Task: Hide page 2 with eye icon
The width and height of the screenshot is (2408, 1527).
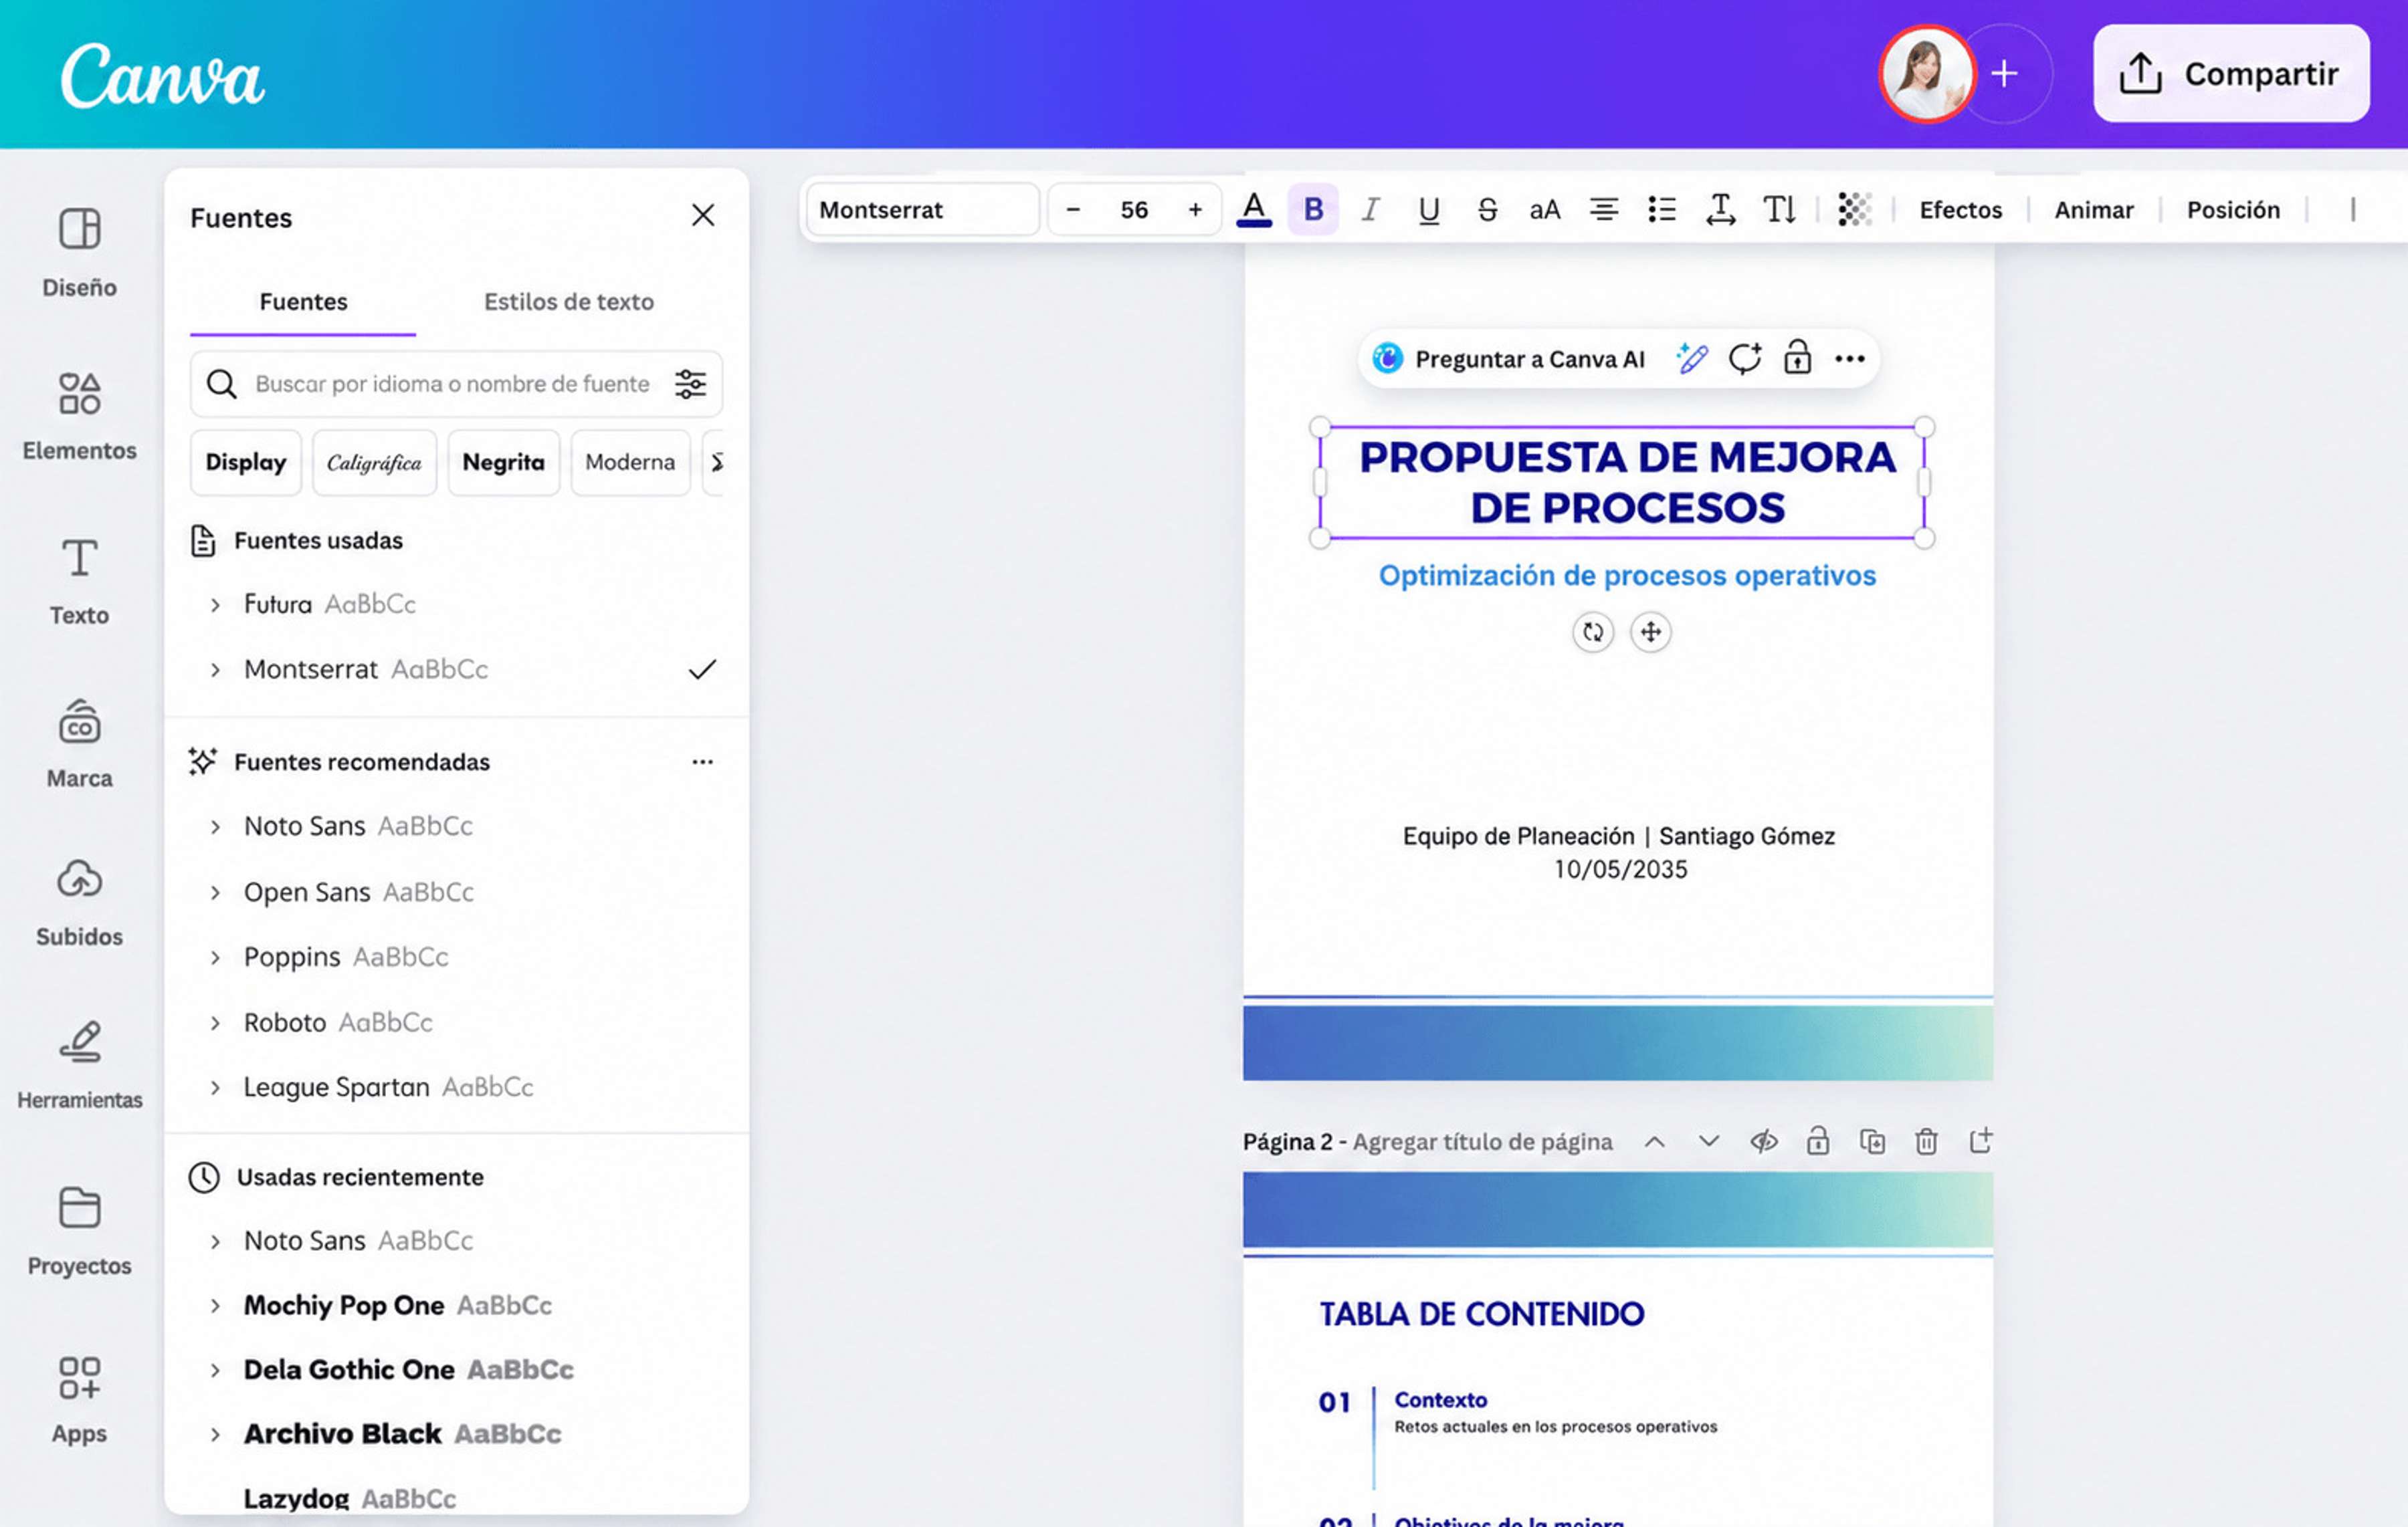Action: pos(1764,1141)
